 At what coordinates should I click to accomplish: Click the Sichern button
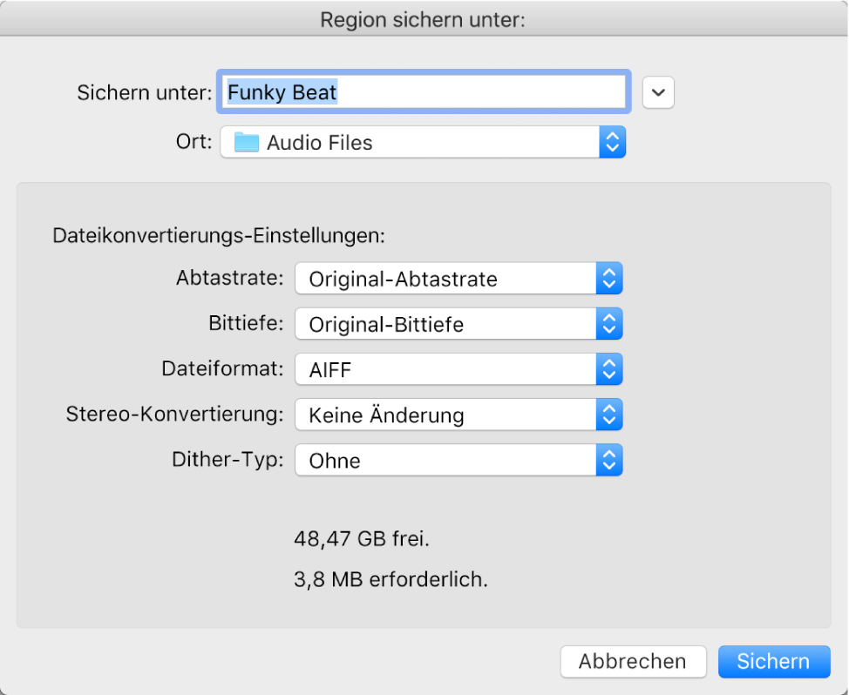(x=773, y=662)
